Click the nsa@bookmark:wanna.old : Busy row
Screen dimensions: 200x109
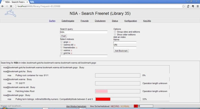tap(19, 87)
